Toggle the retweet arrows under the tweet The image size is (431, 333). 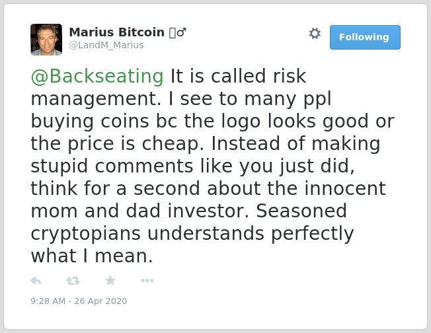(x=73, y=281)
